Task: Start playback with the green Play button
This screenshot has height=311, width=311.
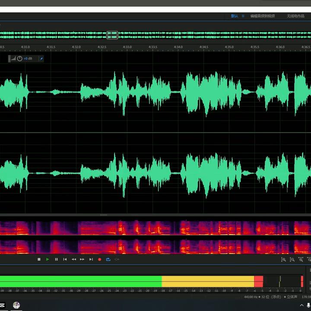Action: (48, 259)
